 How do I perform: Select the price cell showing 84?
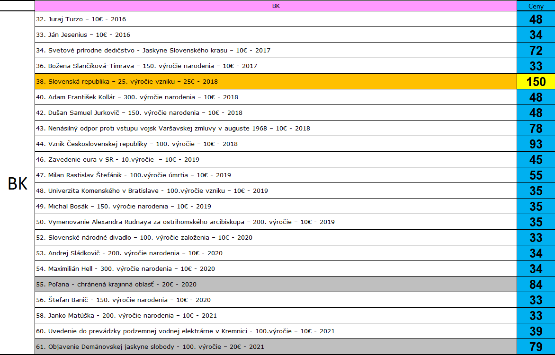pos(536,285)
